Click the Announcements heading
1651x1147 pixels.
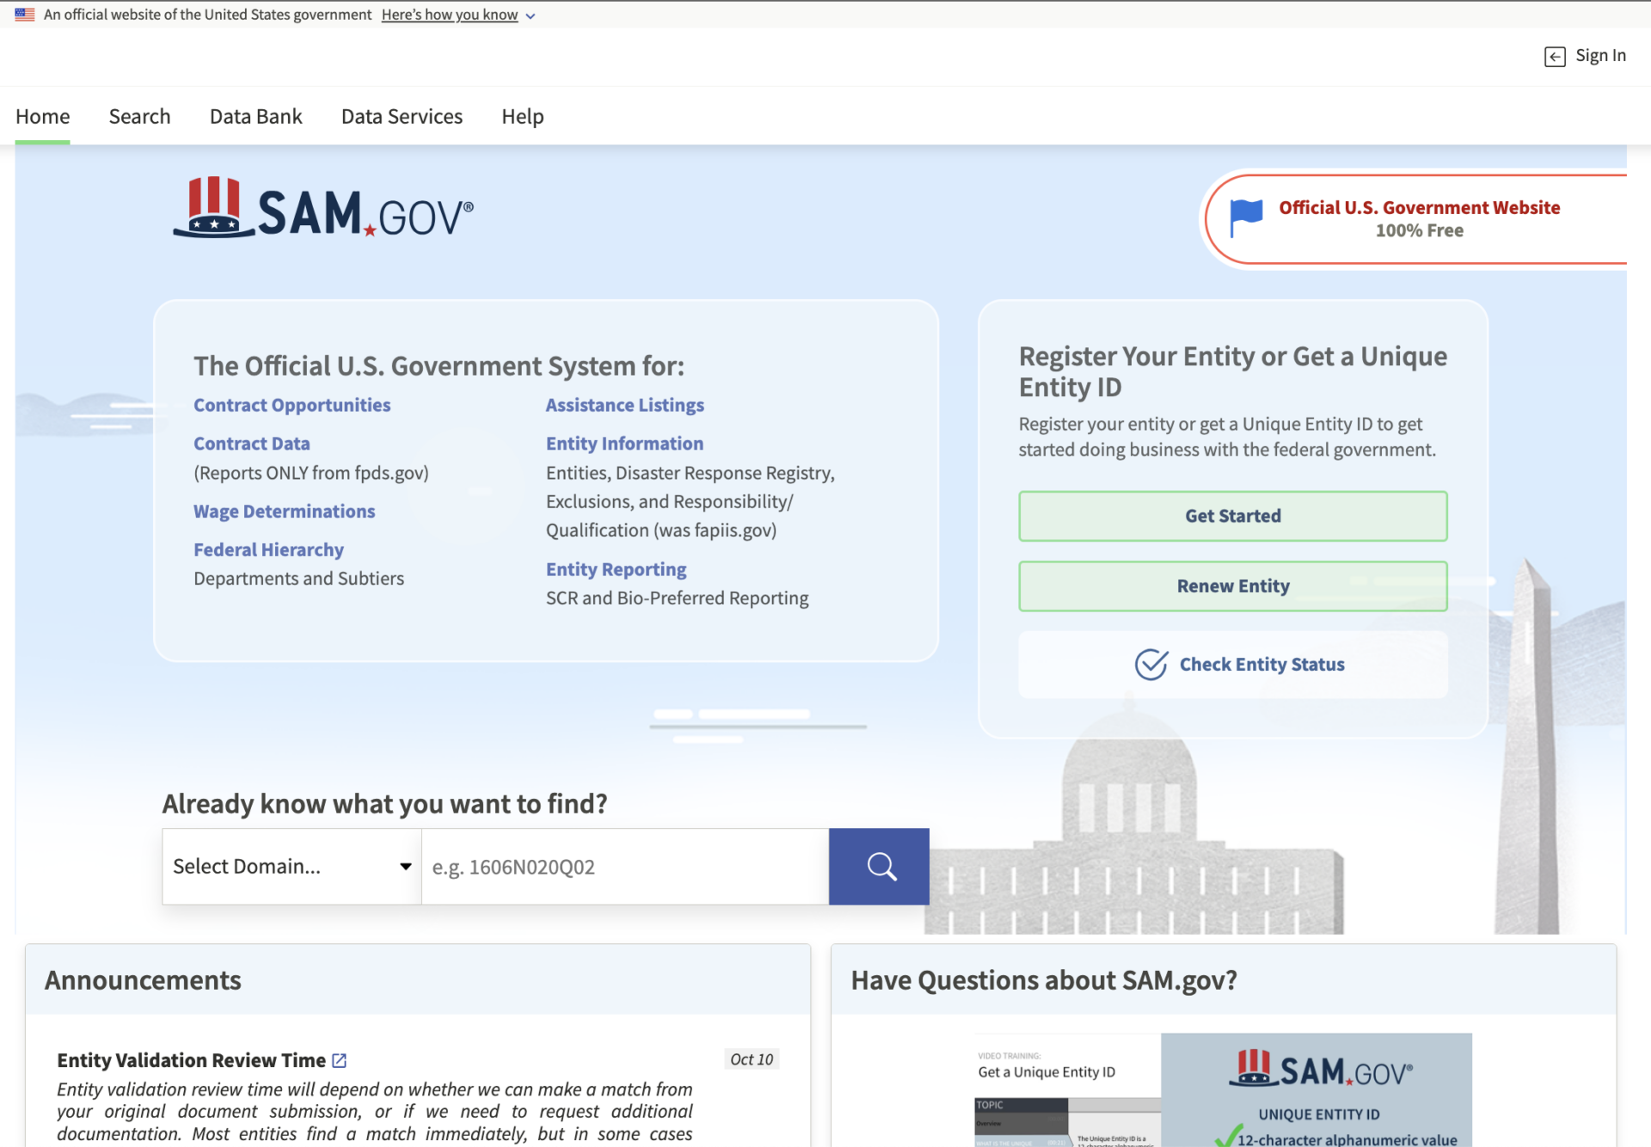143,980
